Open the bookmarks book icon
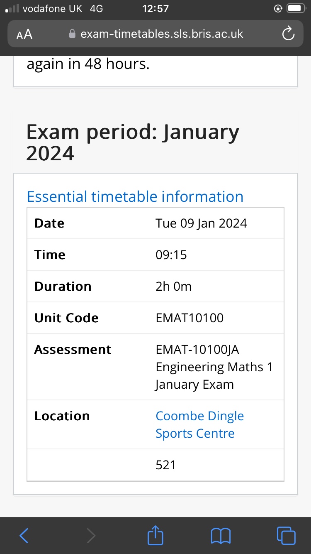 tap(220, 536)
